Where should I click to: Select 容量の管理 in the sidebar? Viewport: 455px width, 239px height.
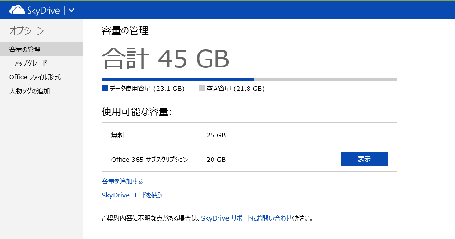(25, 49)
